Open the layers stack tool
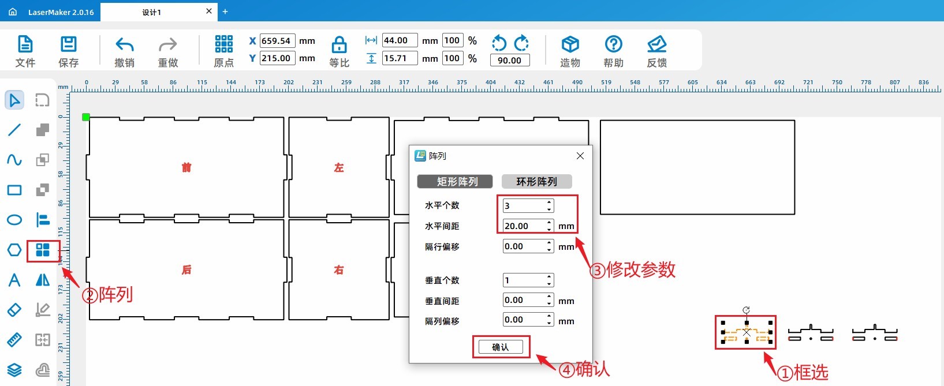944x386 pixels. (x=14, y=370)
